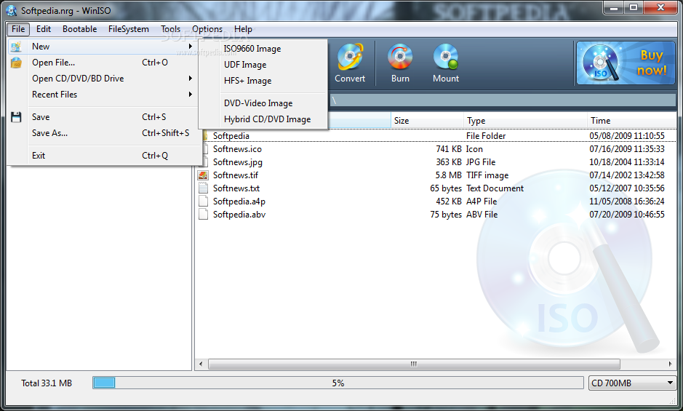Click the 5.8 MB size cell
Image resolution: width=683 pixels, height=411 pixels.
tap(449, 175)
